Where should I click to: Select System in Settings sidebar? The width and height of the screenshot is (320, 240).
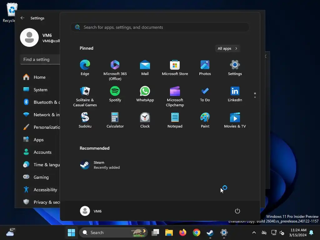(x=41, y=90)
